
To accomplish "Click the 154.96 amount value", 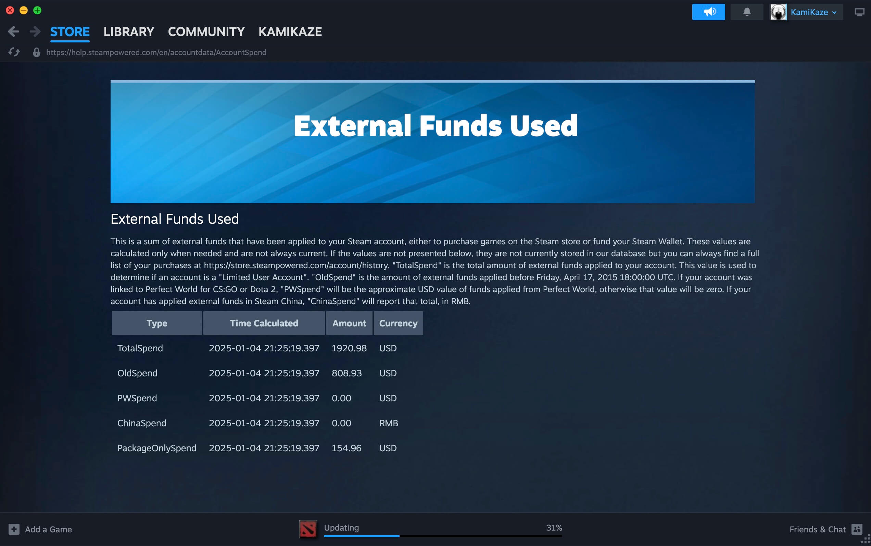I will 346,448.
